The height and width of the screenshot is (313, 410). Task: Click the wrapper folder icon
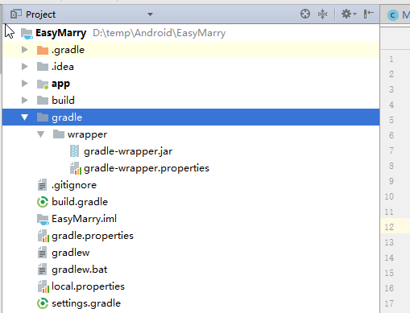[59, 134]
